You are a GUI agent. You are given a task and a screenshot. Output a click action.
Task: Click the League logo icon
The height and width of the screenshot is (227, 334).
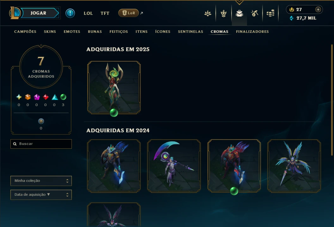pyautogui.click(x=15, y=13)
